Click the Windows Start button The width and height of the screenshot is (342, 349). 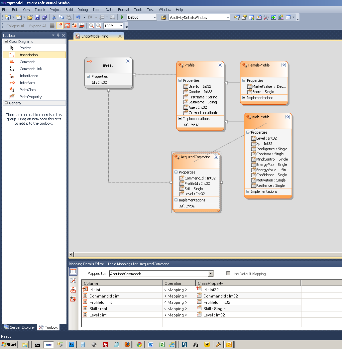9,344
